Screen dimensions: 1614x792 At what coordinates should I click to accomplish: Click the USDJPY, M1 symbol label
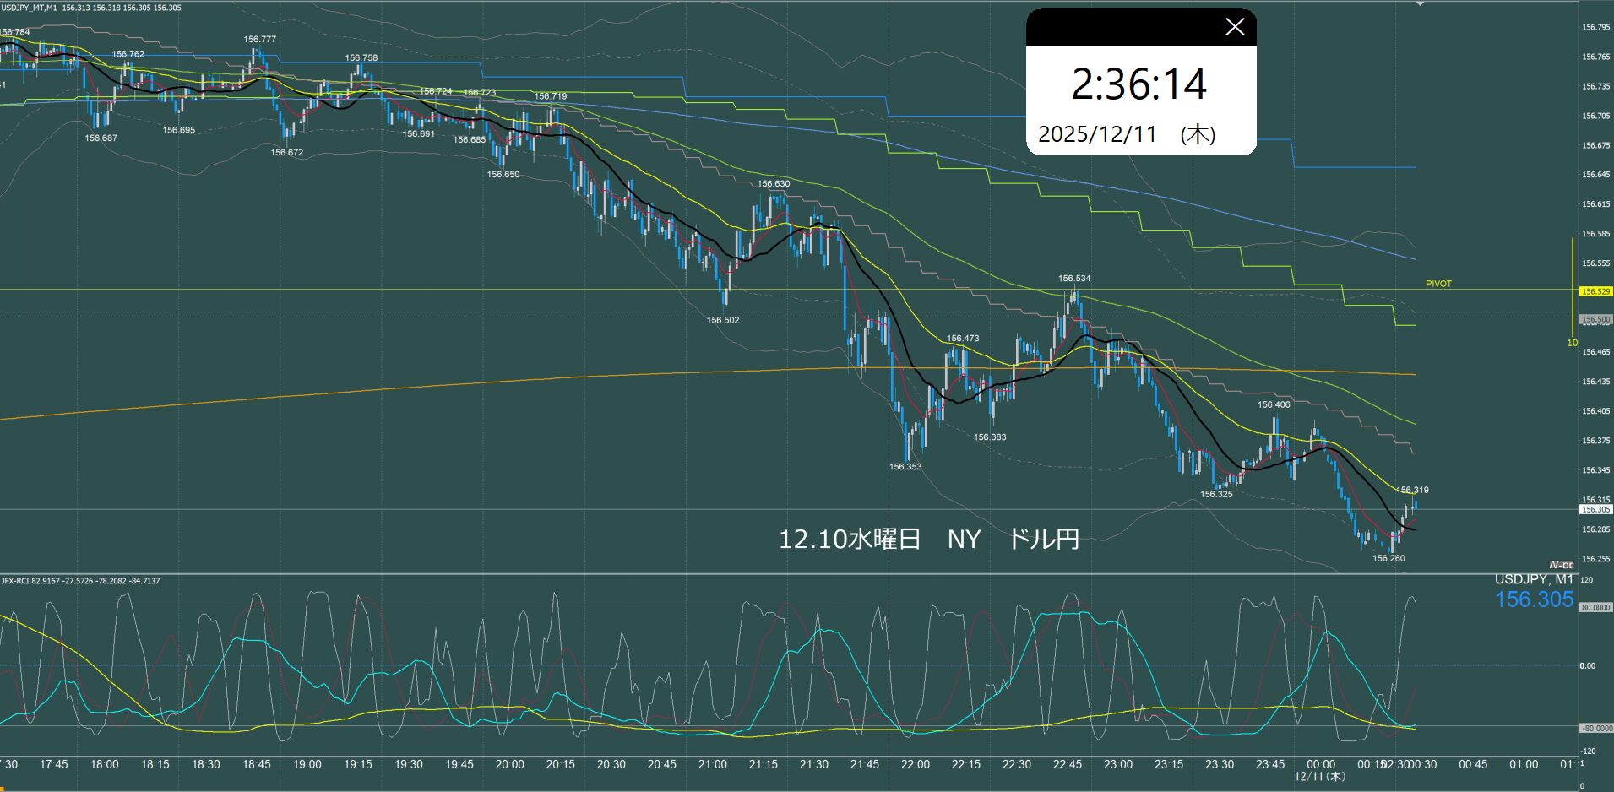pyautogui.click(x=1534, y=579)
